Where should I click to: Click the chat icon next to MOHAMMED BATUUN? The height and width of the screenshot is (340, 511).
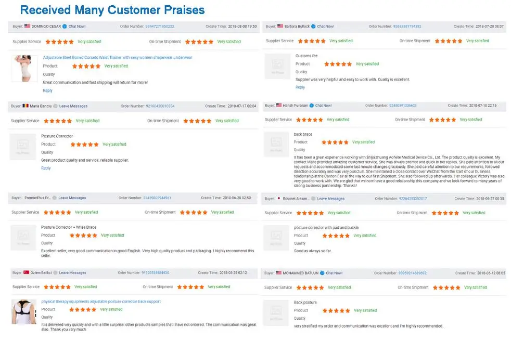pyautogui.click(x=322, y=273)
